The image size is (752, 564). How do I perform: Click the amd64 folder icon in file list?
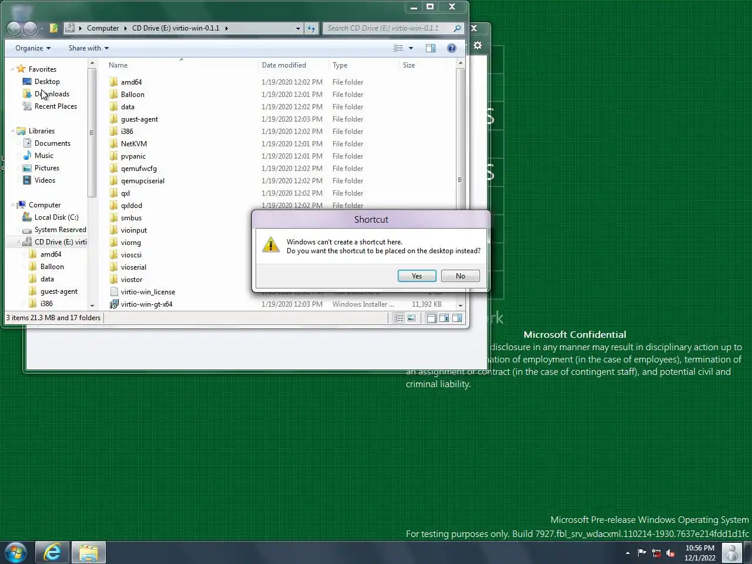114,82
